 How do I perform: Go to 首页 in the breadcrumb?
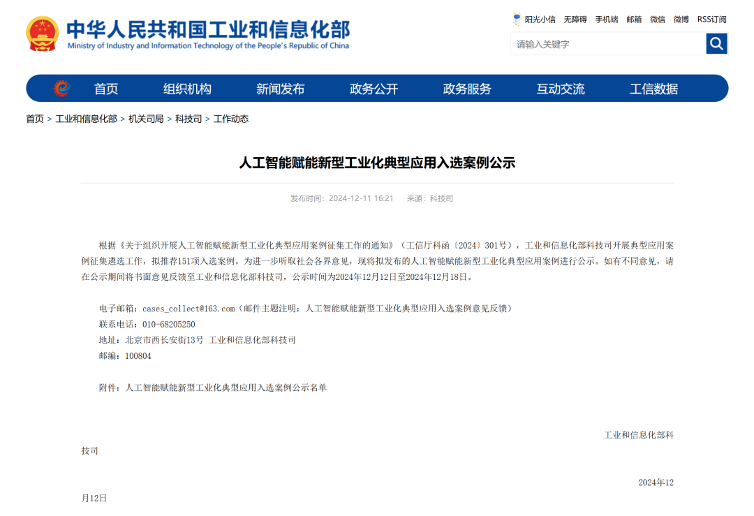coord(35,119)
